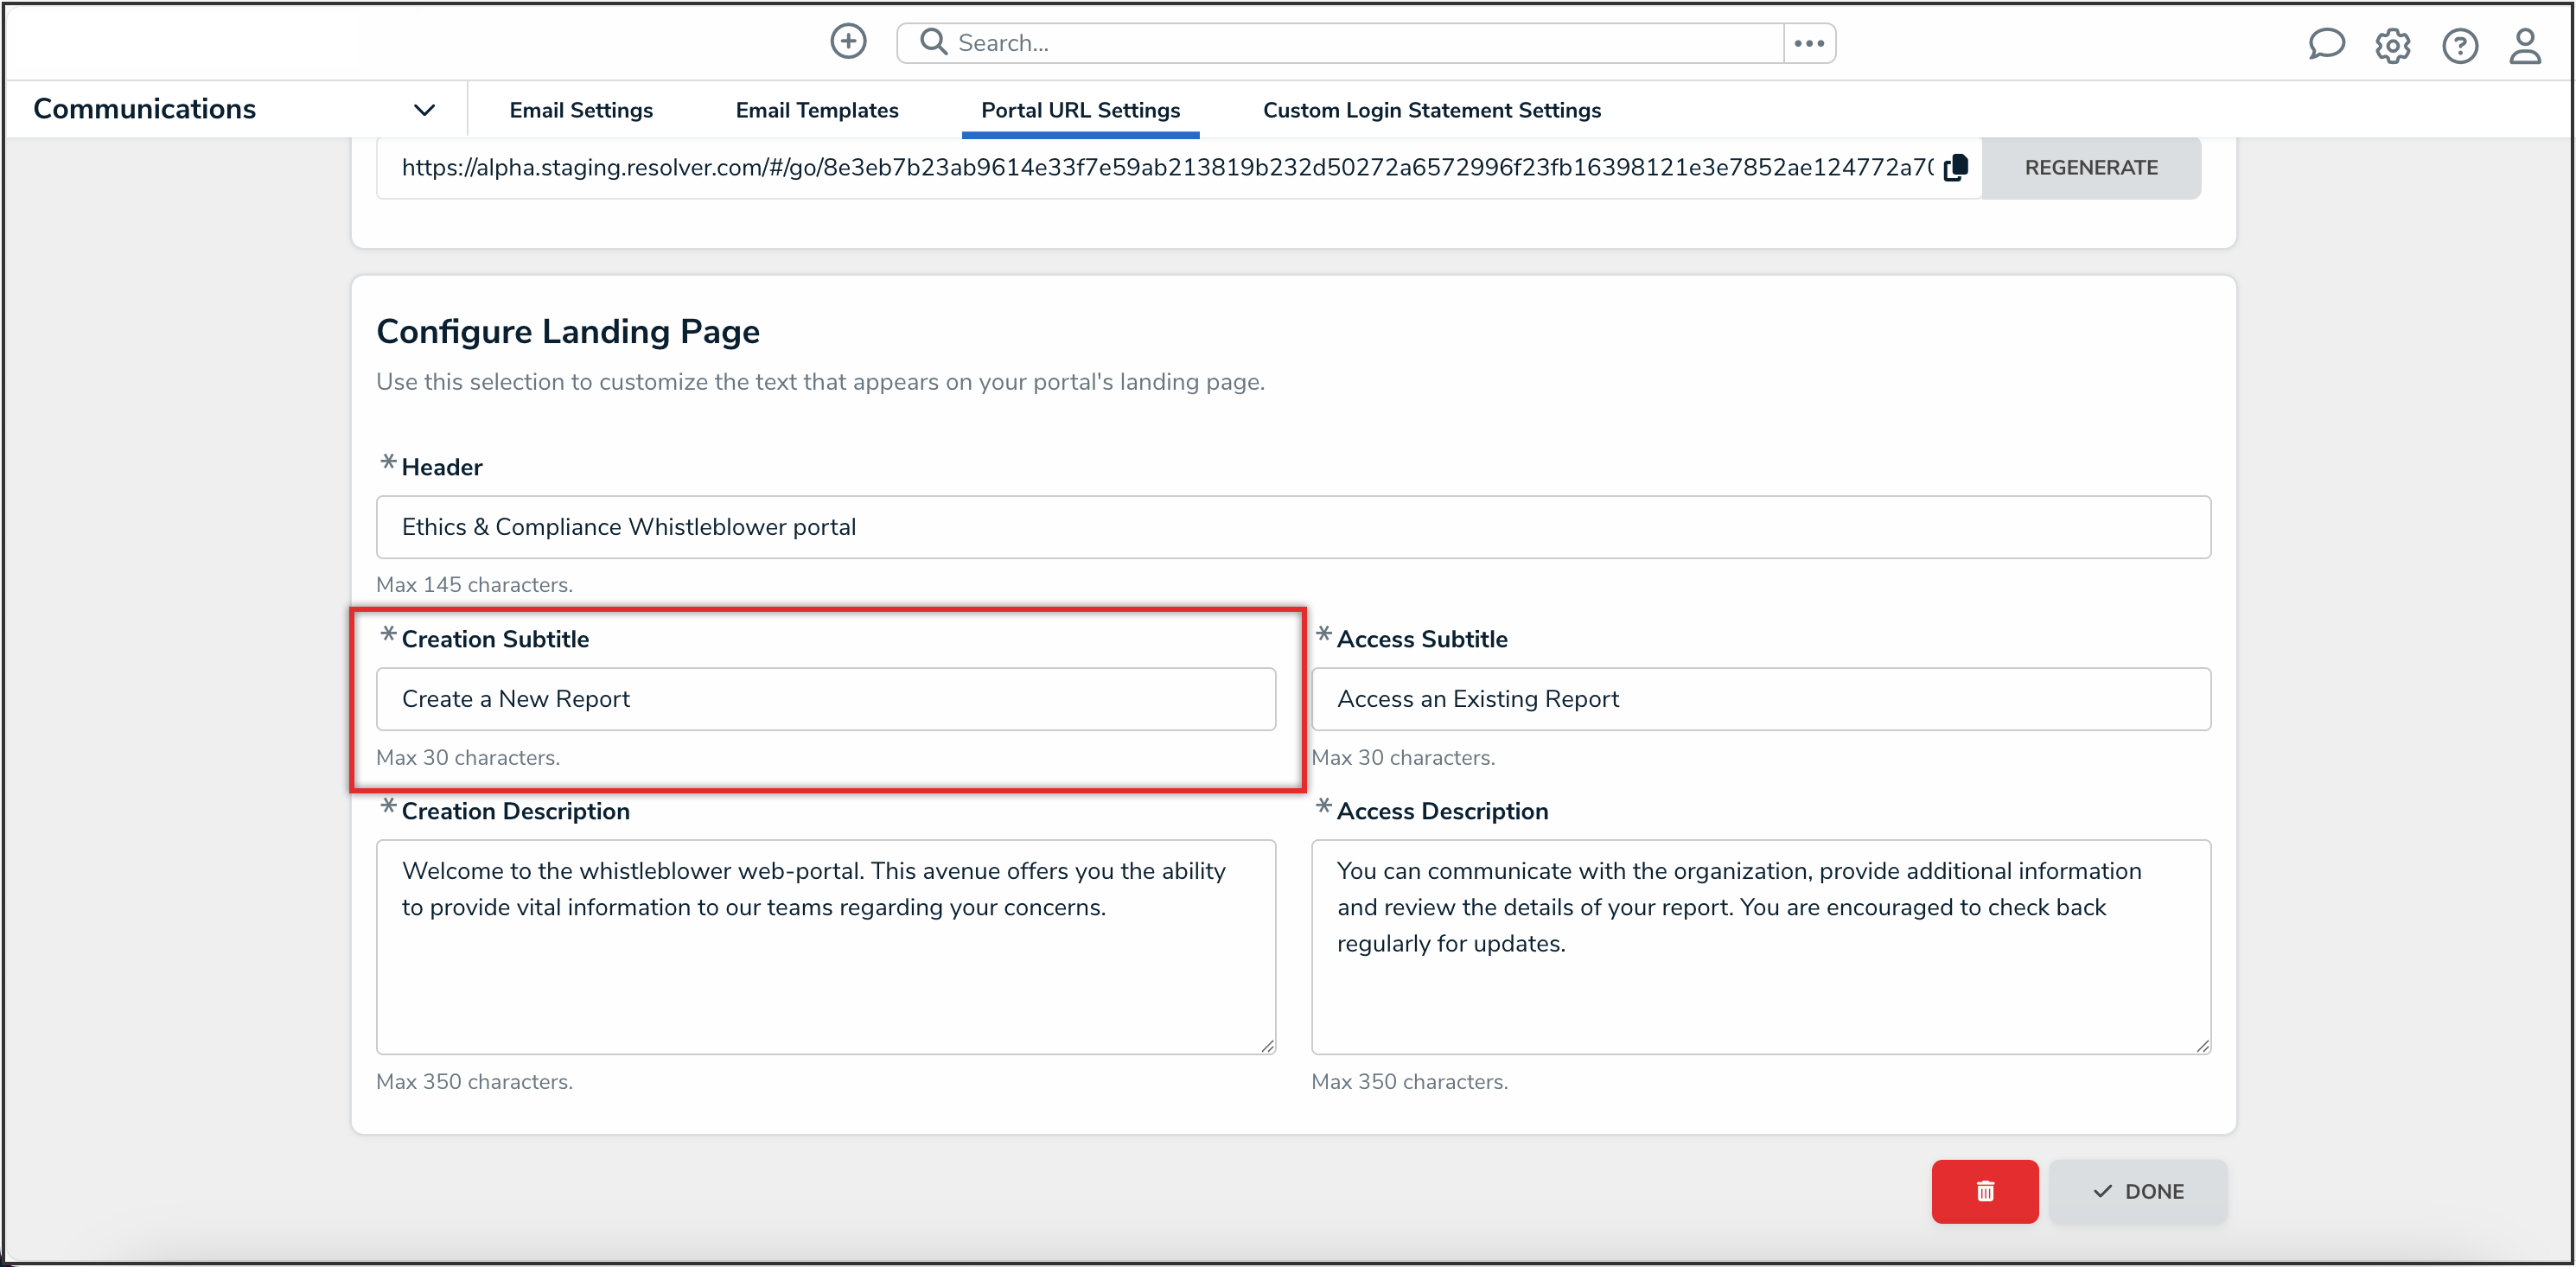The image size is (2576, 1267).
Task: Expand the Communications dropdown
Action: coord(424,110)
